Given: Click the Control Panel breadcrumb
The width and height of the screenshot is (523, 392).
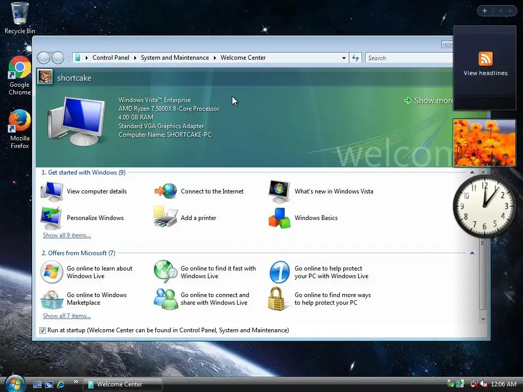Looking at the screenshot, I should (x=111, y=58).
